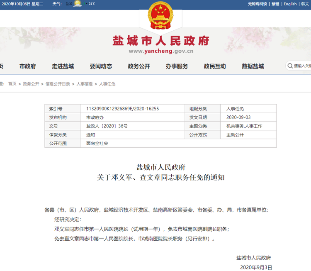
Task: Click the search magnifier icon
Action: tap(290, 66)
